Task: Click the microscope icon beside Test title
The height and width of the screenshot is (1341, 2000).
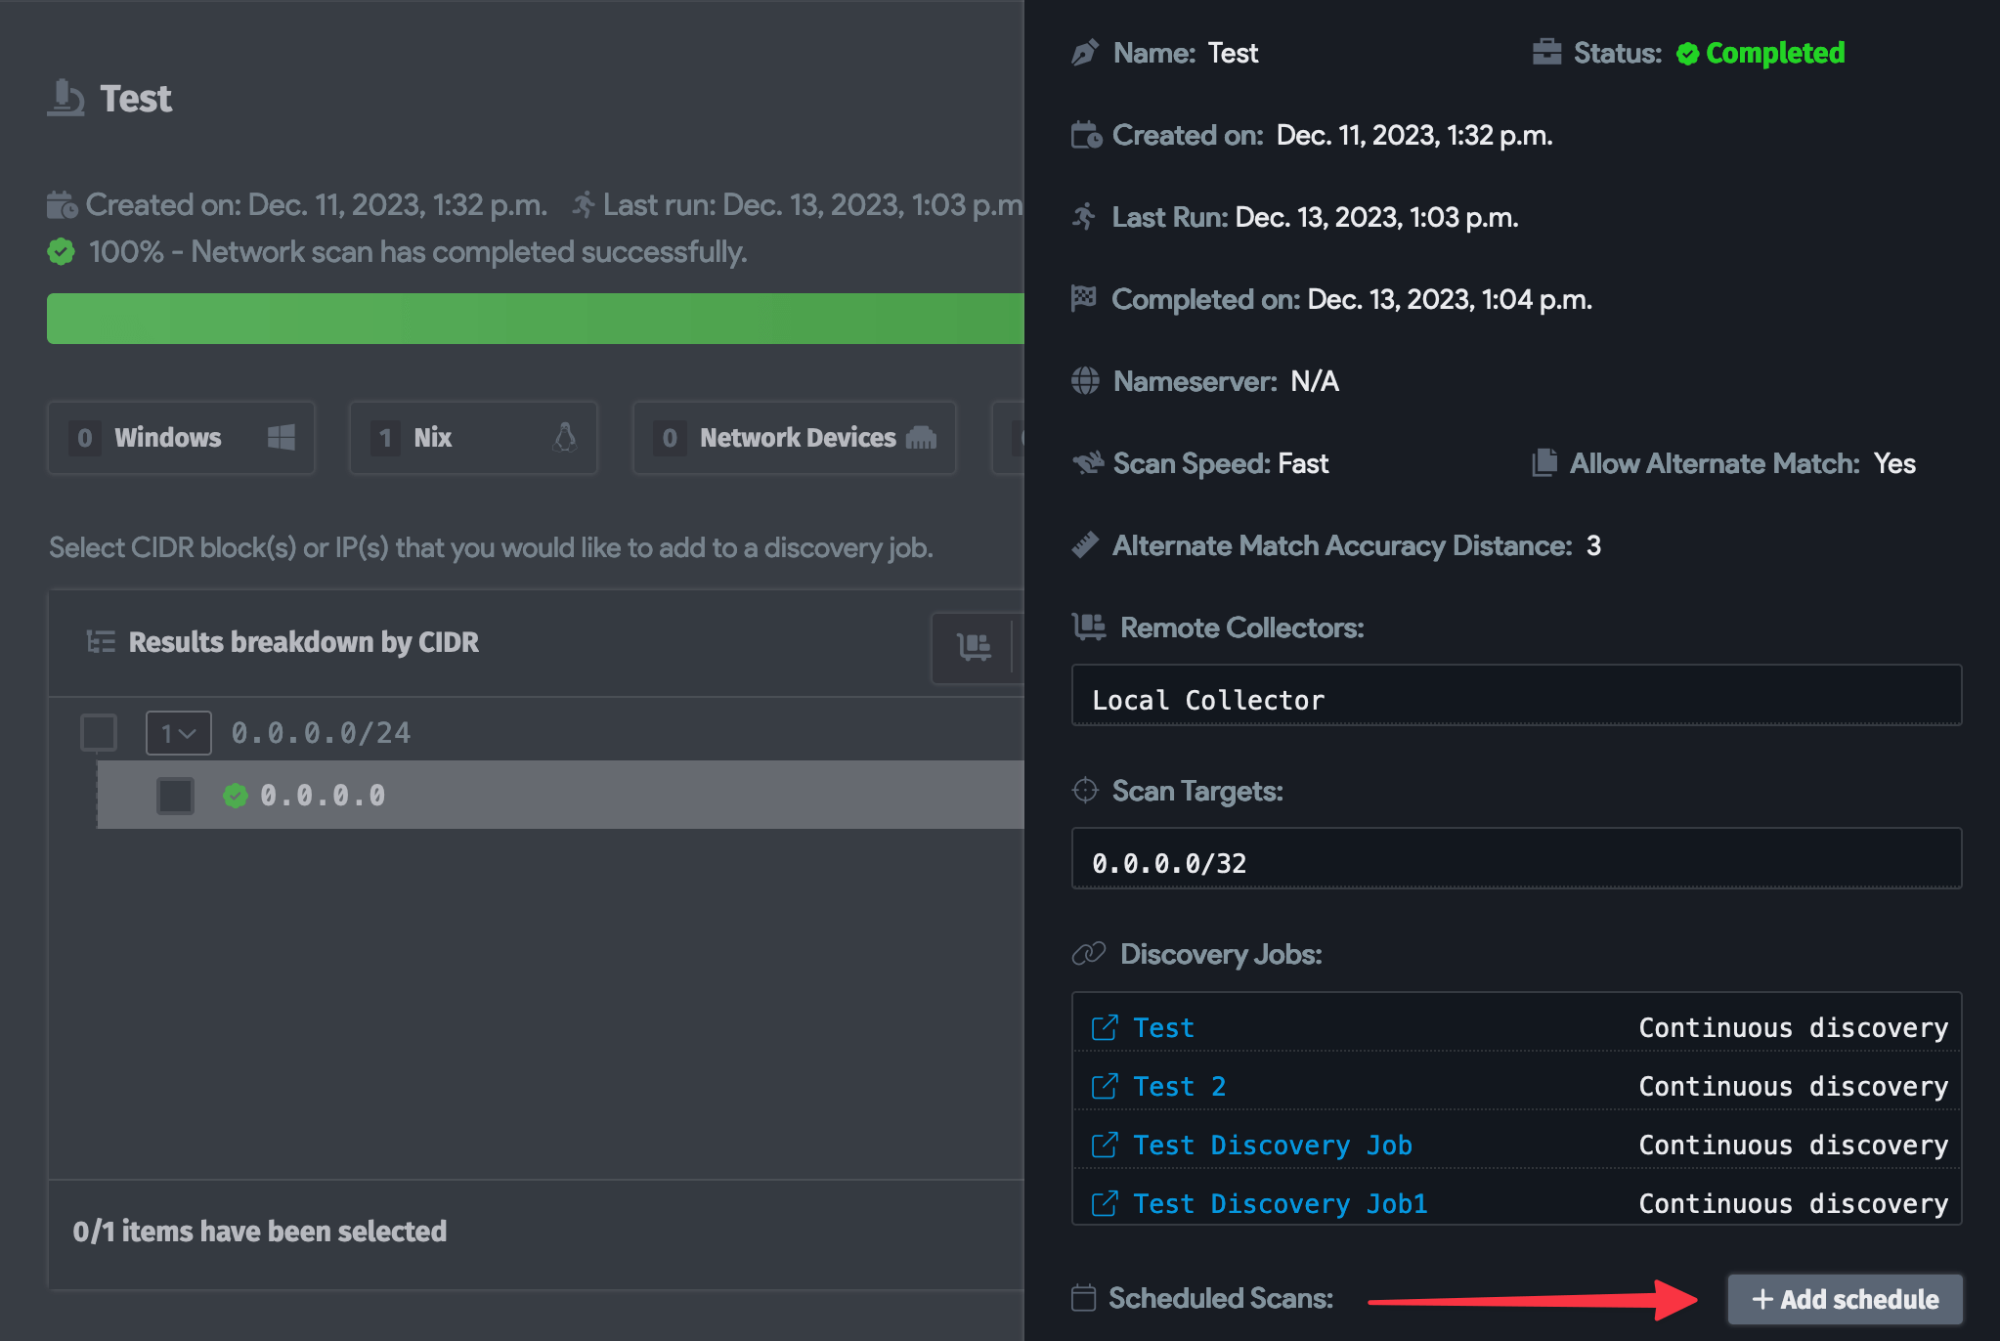Action: [66, 98]
